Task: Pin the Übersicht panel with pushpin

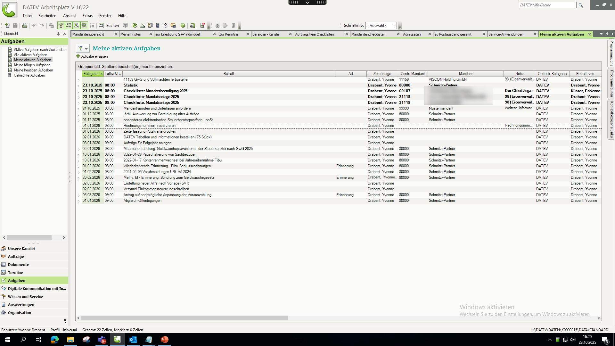Action: (x=58, y=34)
